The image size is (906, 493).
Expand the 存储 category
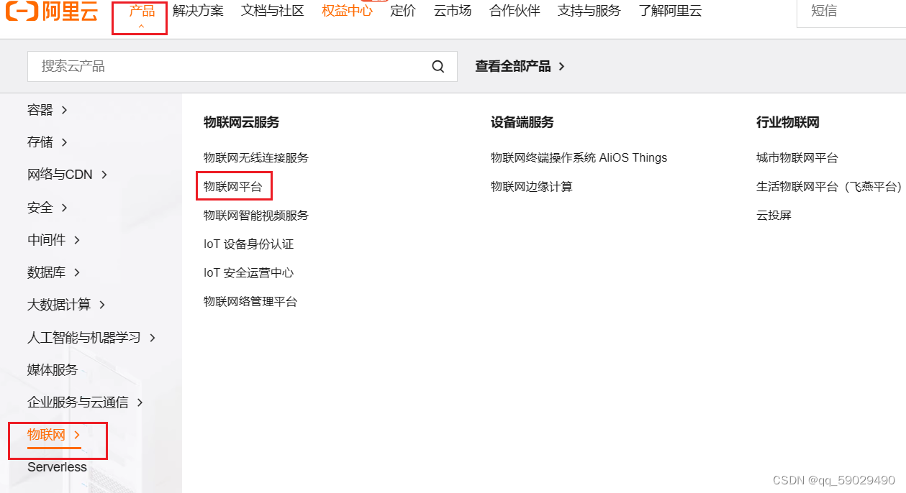click(x=47, y=142)
